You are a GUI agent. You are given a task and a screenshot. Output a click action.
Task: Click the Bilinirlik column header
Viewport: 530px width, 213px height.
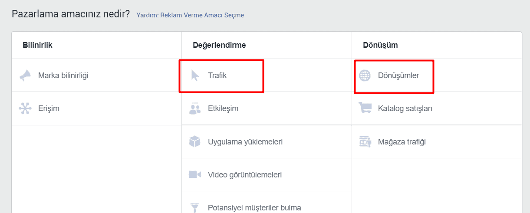pyautogui.click(x=38, y=45)
